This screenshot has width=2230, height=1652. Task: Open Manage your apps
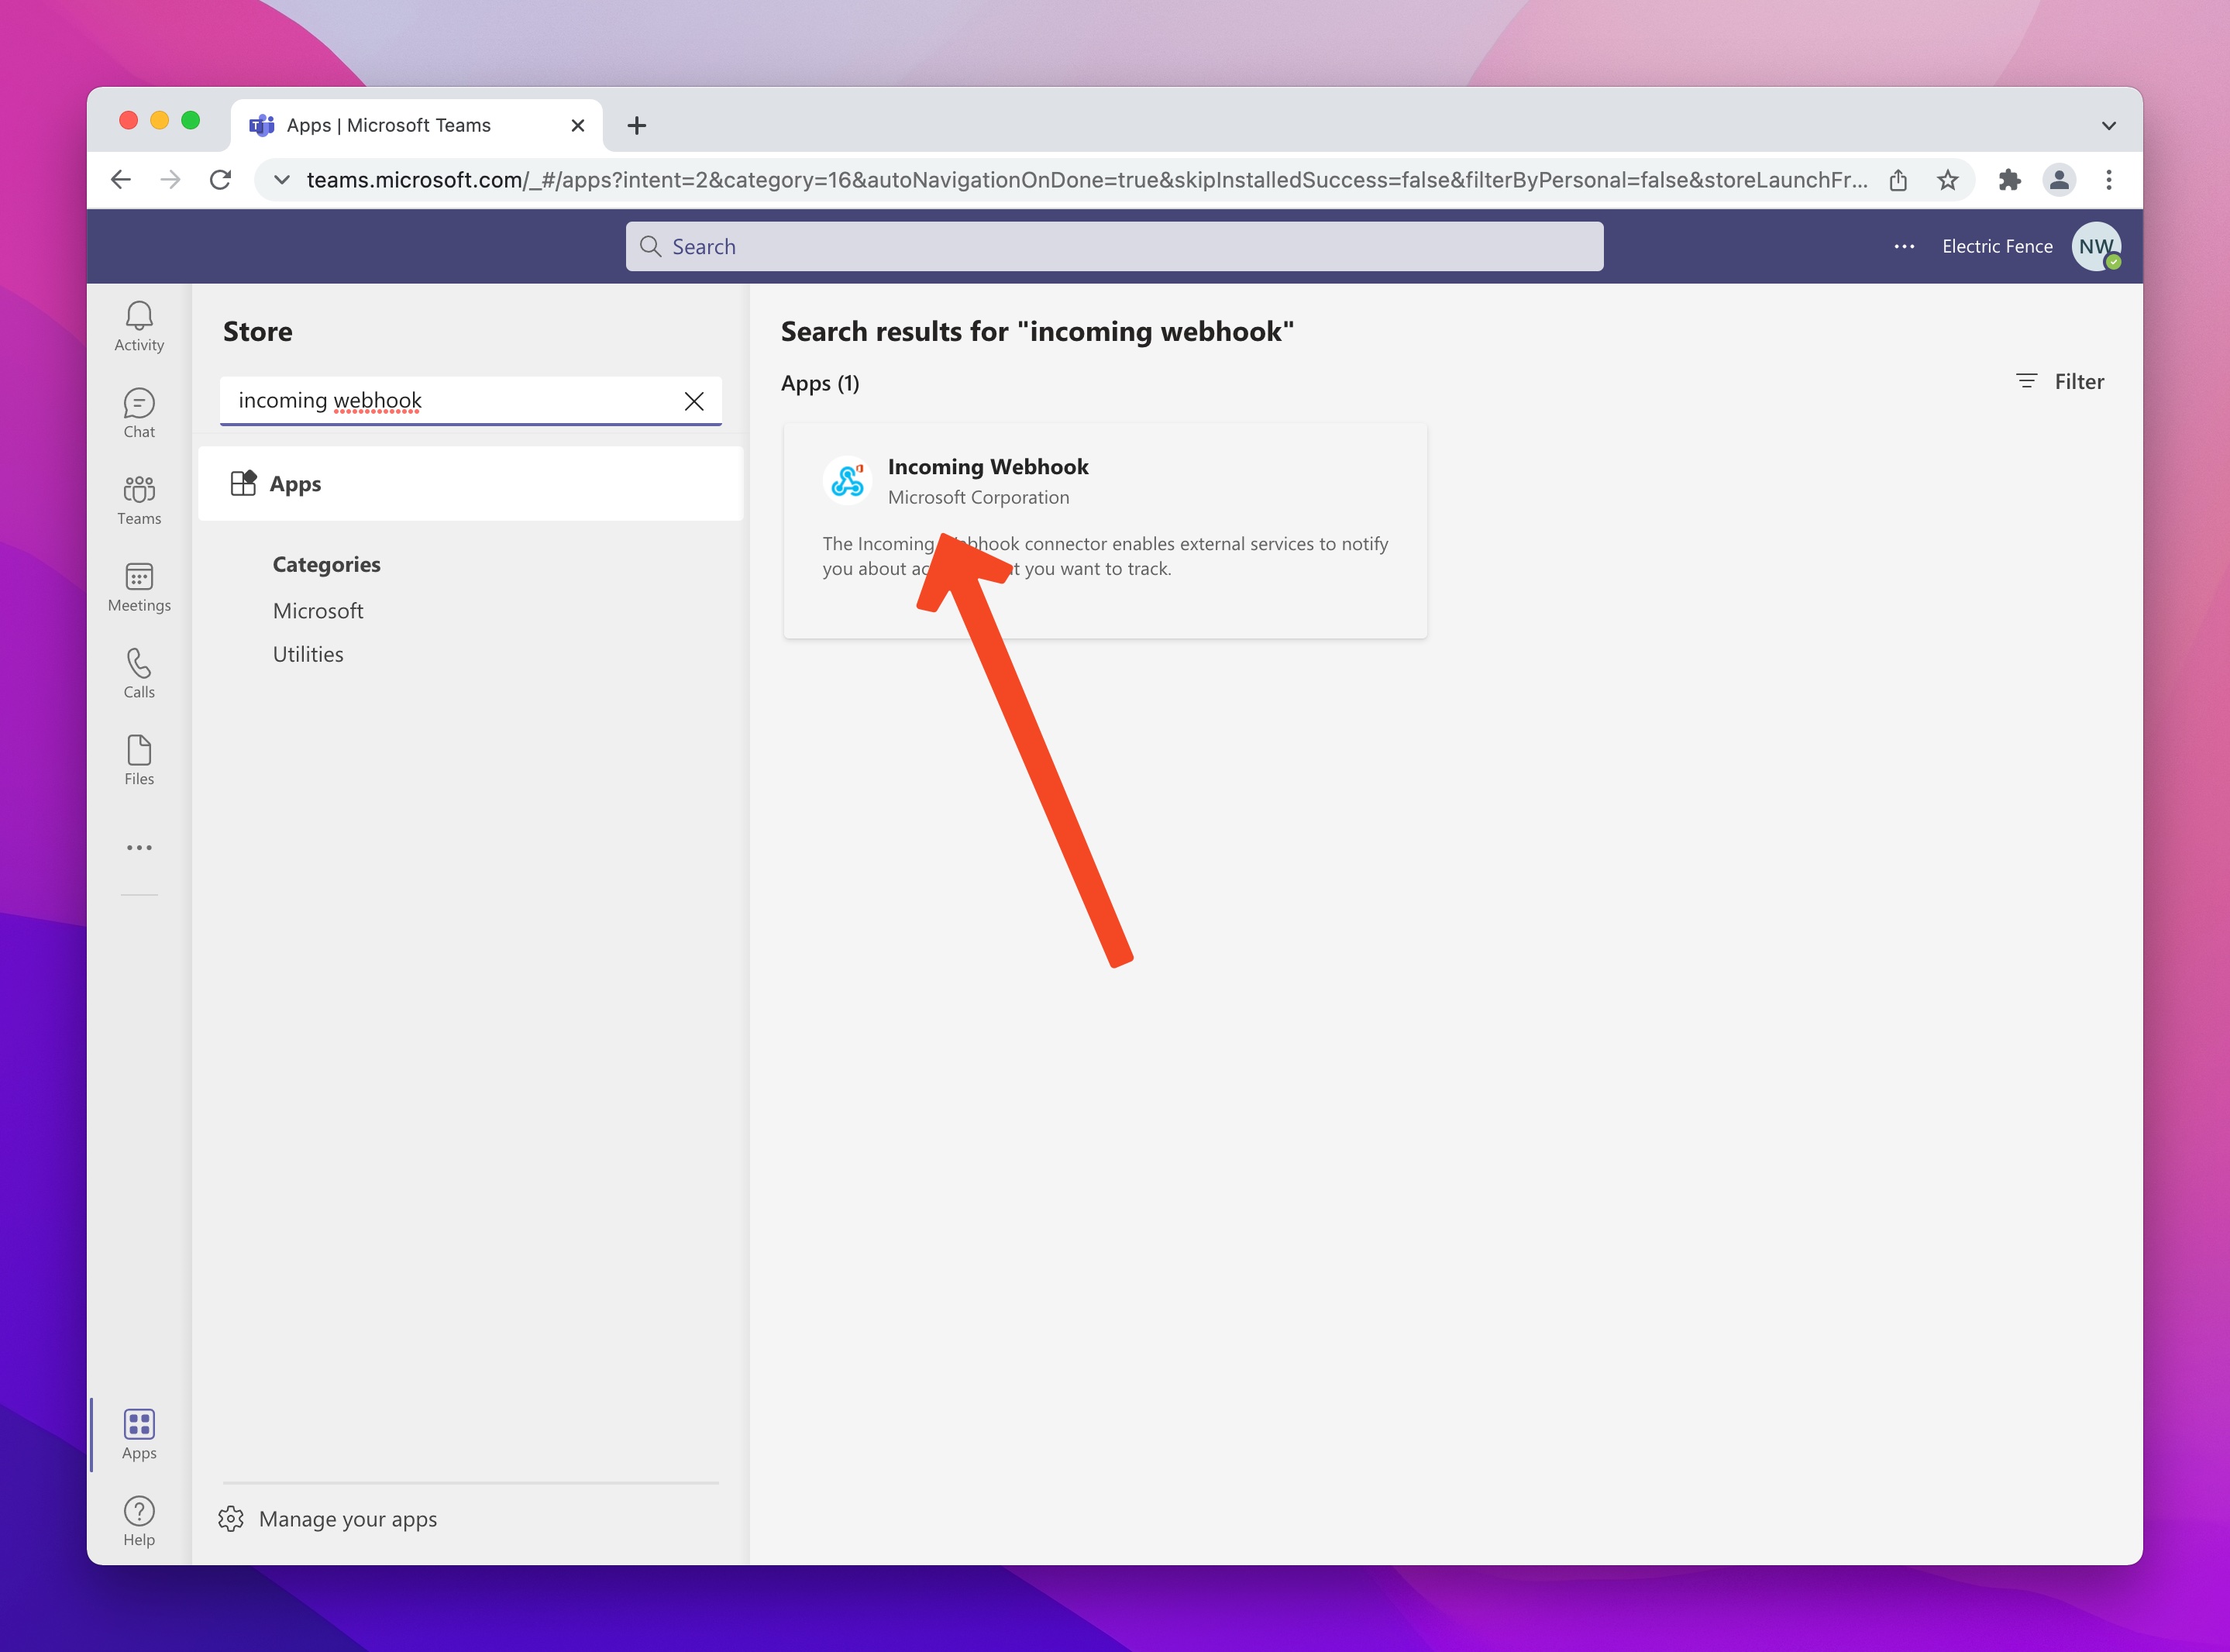[x=328, y=1518]
